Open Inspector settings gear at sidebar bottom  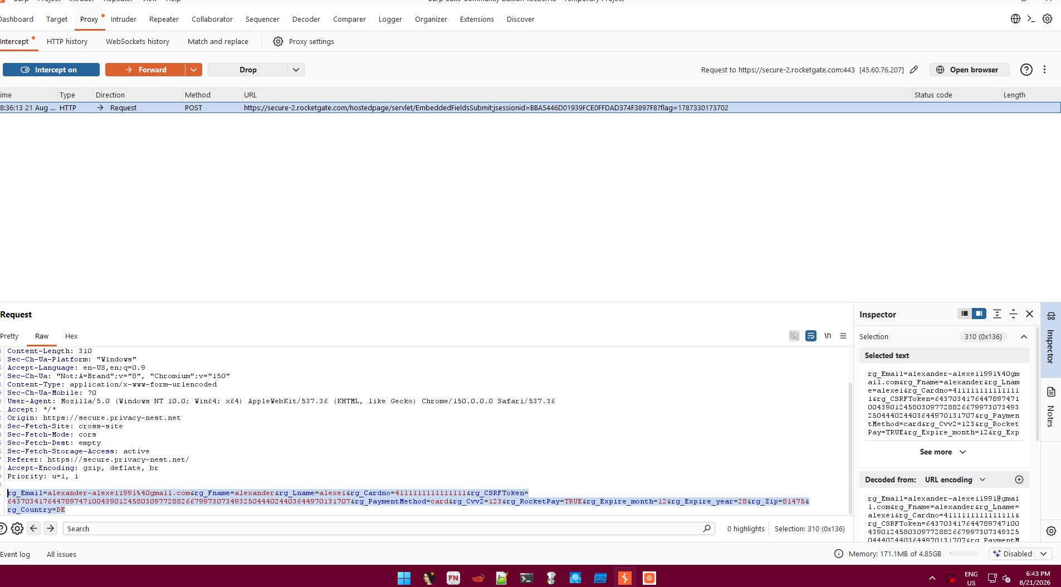pyautogui.click(x=1051, y=531)
